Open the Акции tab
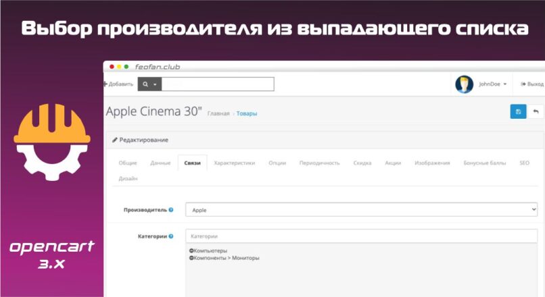The height and width of the screenshot is (297, 545). click(x=393, y=163)
